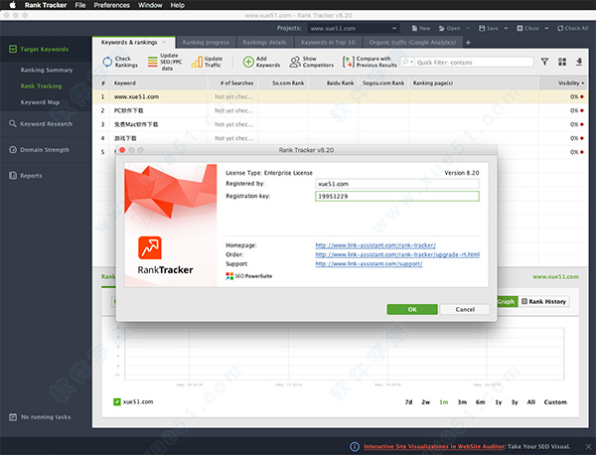Viewport: 596px width, 455px height.
Task: Click Interactive Site Visualizations banner link
Action: click(434, 447)
